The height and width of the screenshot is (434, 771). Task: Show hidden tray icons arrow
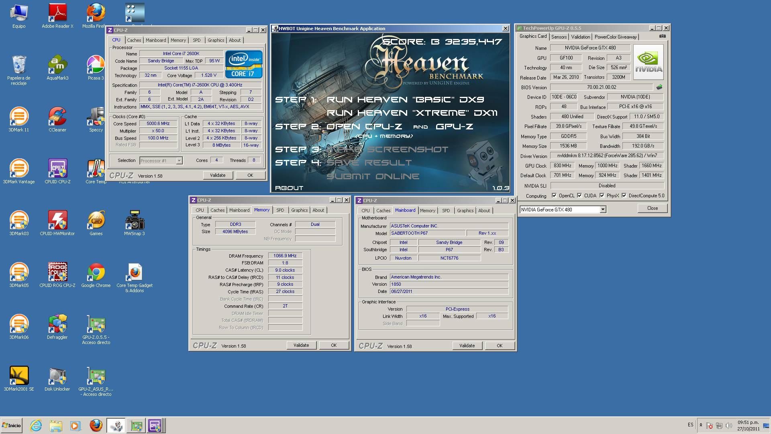[701, 425]
